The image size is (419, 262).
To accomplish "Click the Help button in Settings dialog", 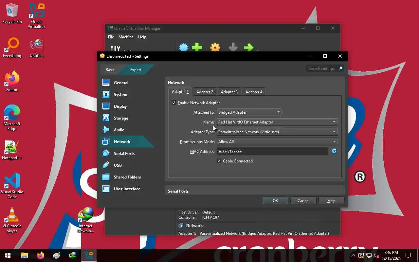I will tap(331, 201).
